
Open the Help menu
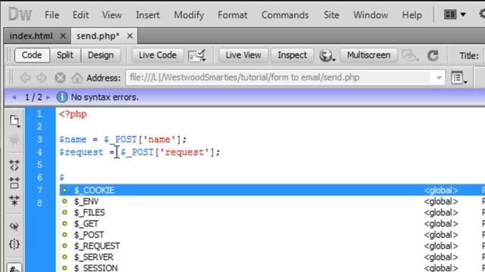pos(411,15)
